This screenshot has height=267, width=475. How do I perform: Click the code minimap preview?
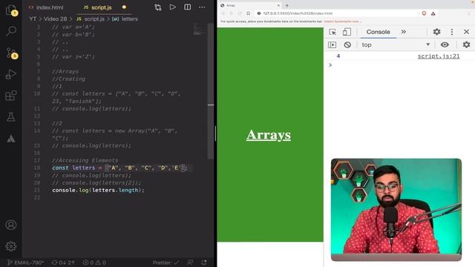click(198, 29)
